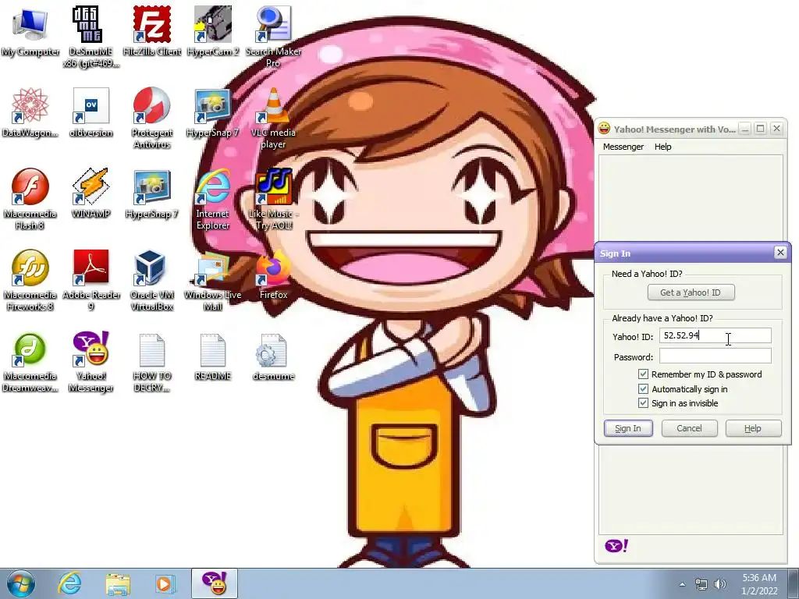Select Yahoo! Messenger taskbar button
Viewport: 799px width, 599px height.
[x=215, y=583]
